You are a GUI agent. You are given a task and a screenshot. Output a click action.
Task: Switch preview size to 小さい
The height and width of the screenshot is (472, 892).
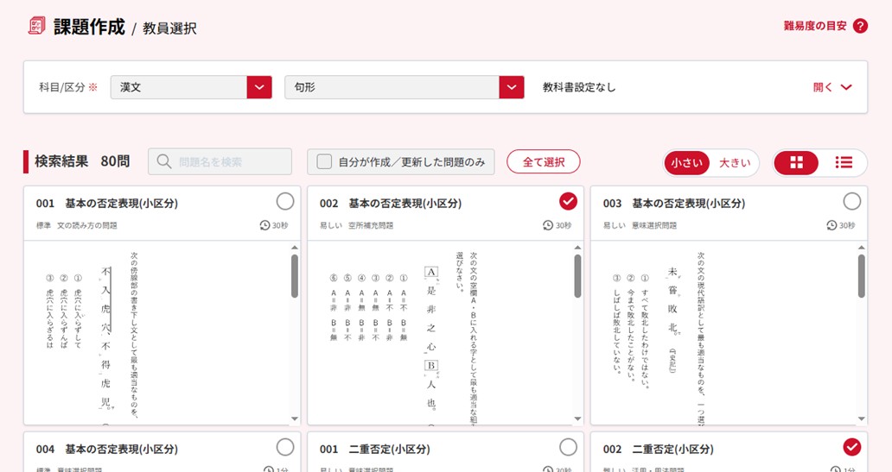tap(686, 163)
